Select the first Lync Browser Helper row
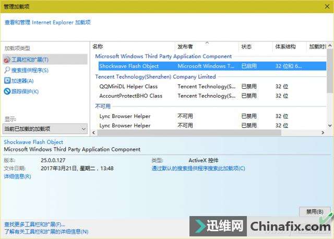The image size is (334, 239). (212, 116)
